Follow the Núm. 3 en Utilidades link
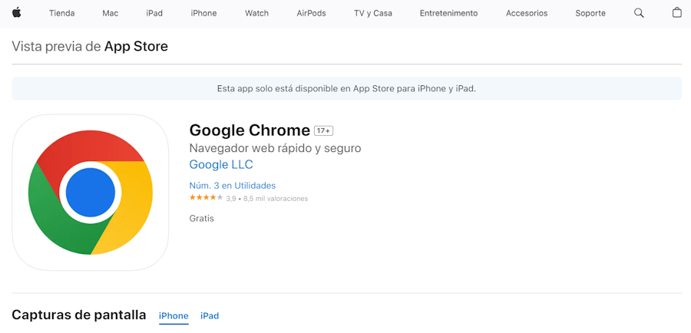Viewport: 691px width, 333px height. 233,186
